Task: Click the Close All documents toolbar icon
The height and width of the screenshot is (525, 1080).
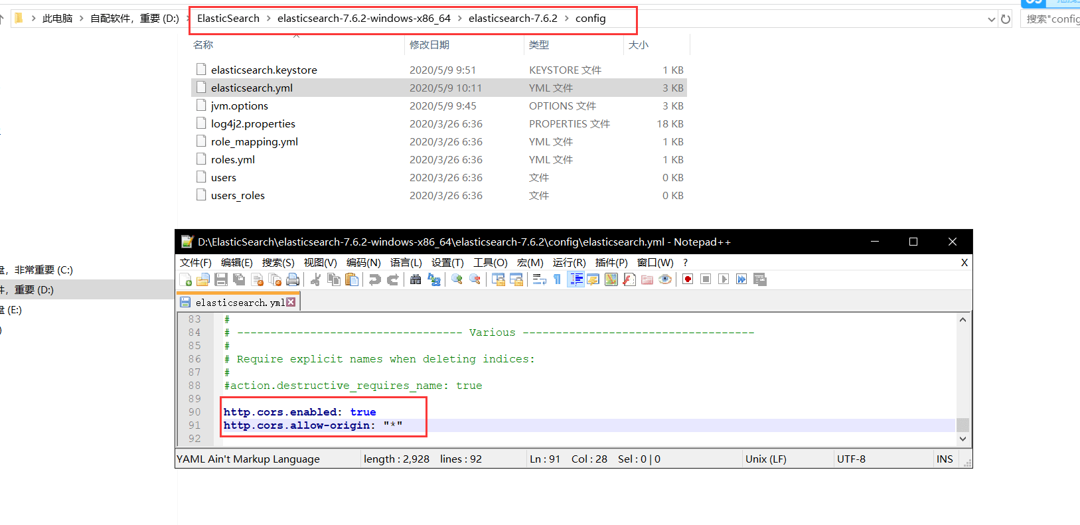Action: click(x=275, y=279)
